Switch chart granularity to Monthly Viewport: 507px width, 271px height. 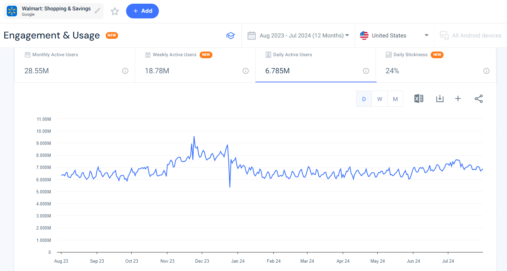pyautogui.click(x=395, y=99)
